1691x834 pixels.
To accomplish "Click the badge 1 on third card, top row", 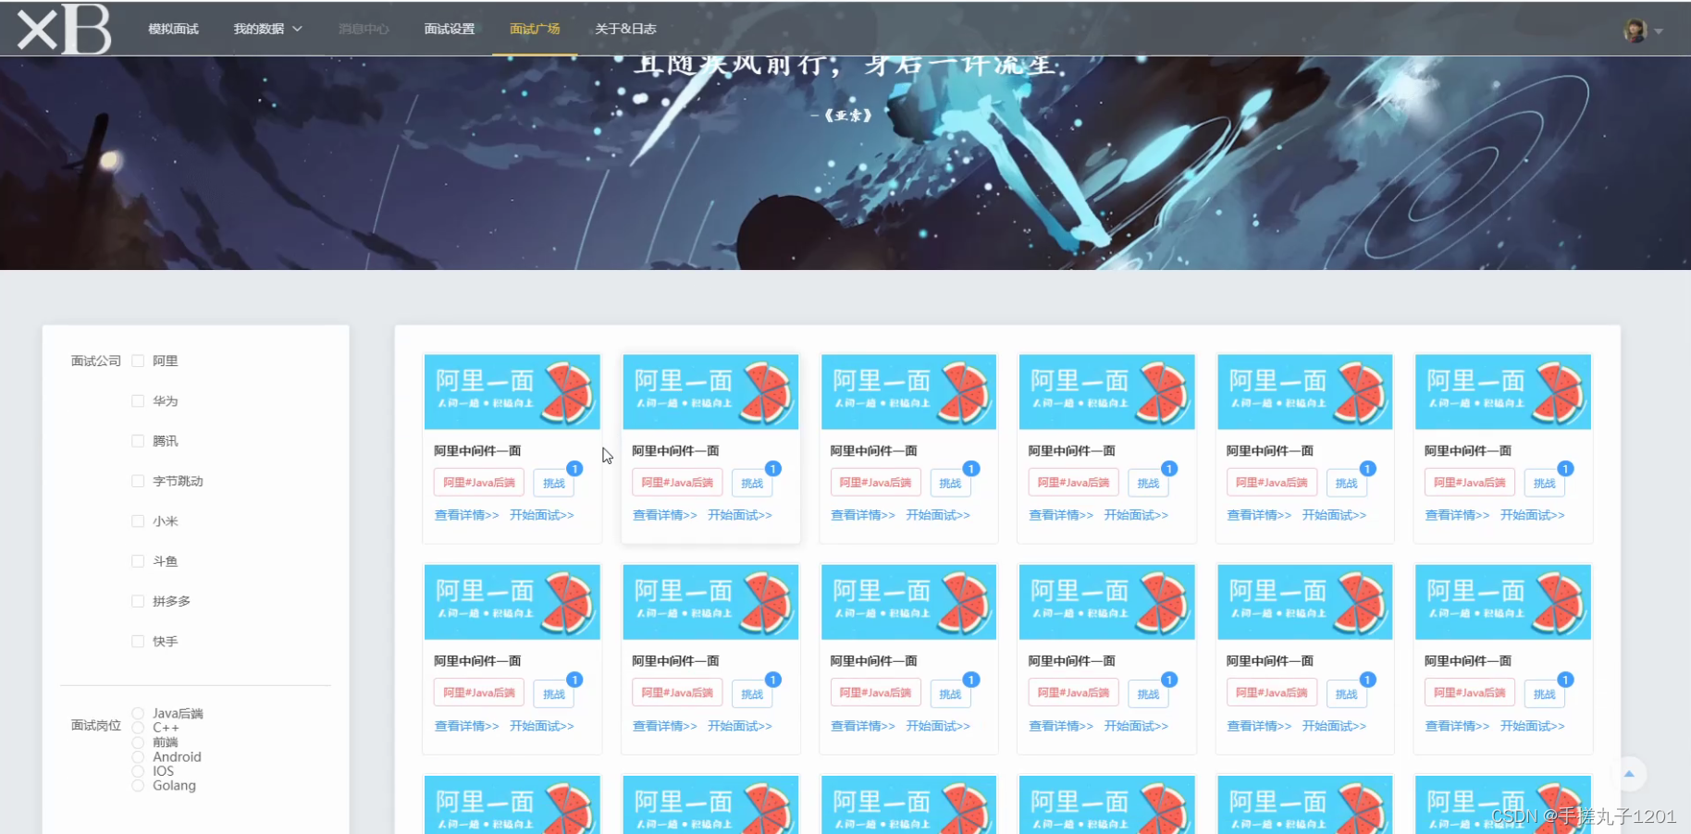I will click(971, 469).
